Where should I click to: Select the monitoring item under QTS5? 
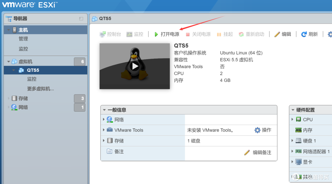pos(32,79)
